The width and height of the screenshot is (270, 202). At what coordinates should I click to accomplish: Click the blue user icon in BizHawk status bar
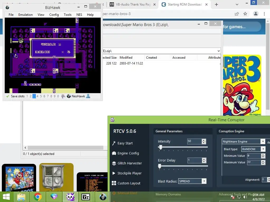[88, 96]
